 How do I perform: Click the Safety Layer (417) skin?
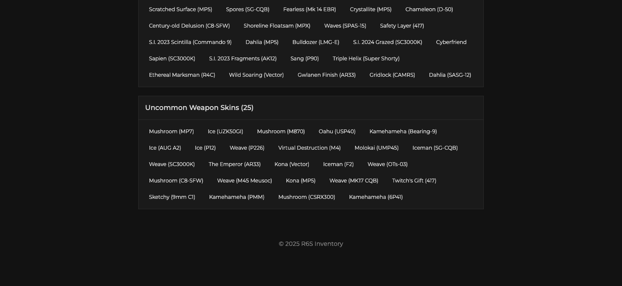pyautogui.click(x=402, y=26)
